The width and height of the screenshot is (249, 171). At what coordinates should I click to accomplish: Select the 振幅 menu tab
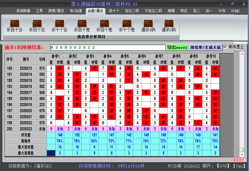[x=171, y=11]
